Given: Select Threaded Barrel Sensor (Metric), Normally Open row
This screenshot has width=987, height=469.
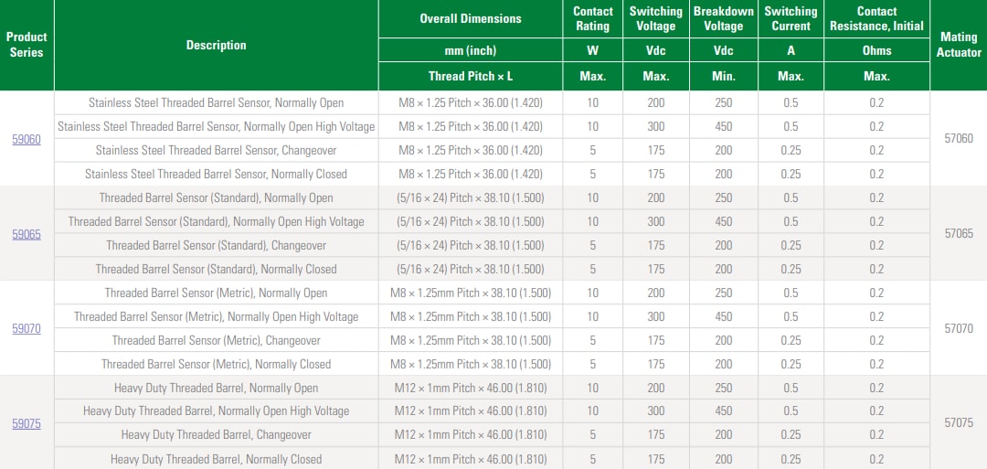Looking at the screenshot, I should coord(216,293).
